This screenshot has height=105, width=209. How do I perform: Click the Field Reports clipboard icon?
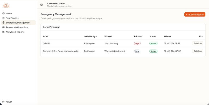[x=3, y=18]
